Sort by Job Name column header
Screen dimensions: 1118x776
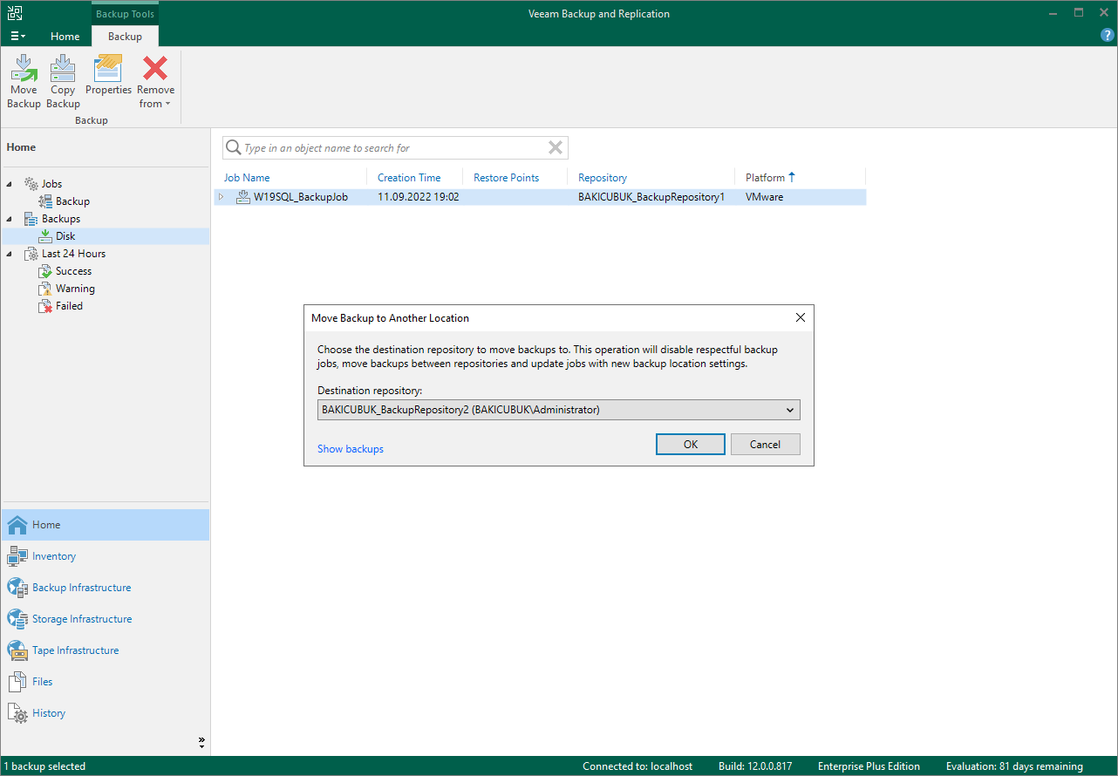247,178
